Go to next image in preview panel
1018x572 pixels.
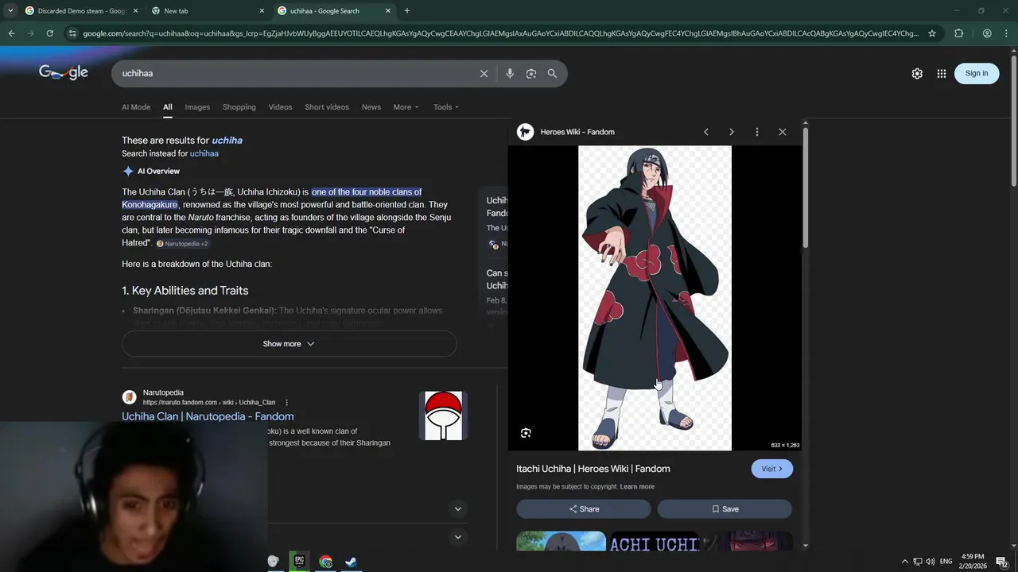pos(732,132)
